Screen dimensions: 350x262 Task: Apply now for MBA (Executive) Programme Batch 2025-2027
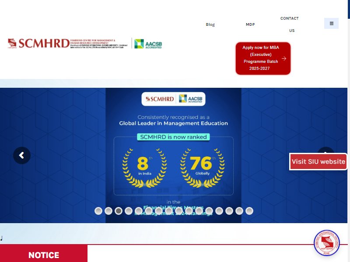click(x=263, y=58)
